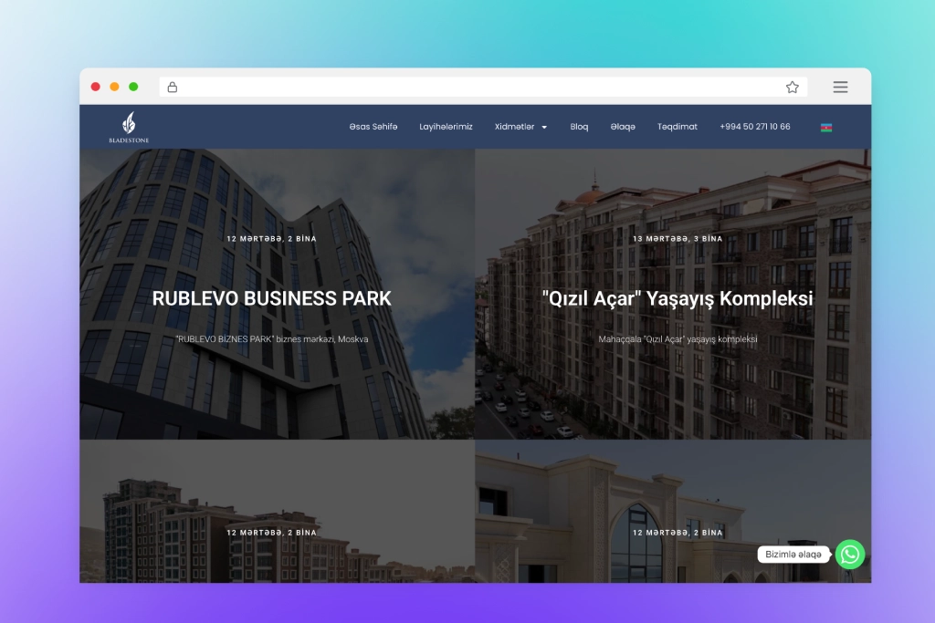Open WhatsApp chat icon
This screenshot has width=935, height=623.
point(849,555)
